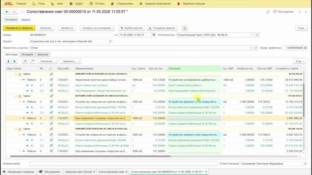Click the Создание версии button
Screen dimensions: 312x175
tap(162, 28)
